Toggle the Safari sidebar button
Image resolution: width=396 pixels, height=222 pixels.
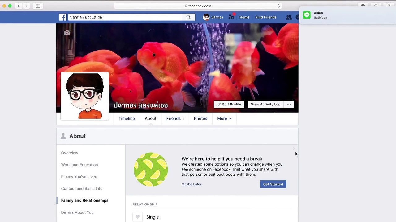point(38,6)
